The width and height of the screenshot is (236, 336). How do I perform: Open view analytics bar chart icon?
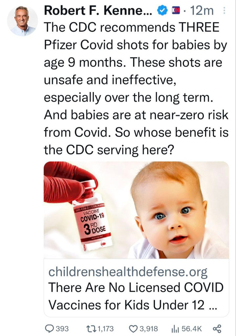(x=175, y=328)
